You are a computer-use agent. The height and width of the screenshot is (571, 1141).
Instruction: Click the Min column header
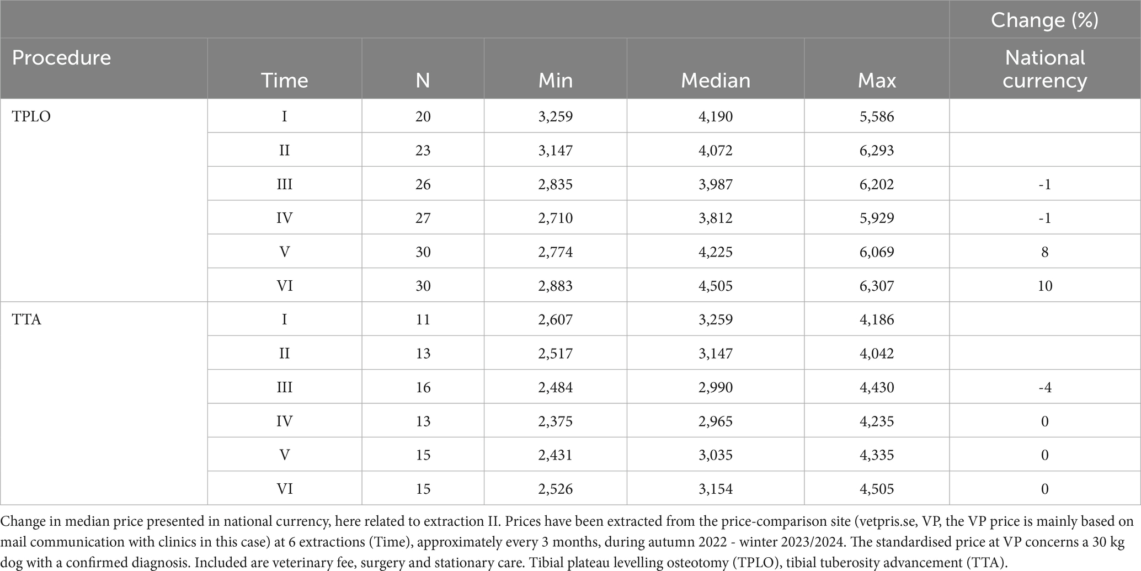coord(555,81)
